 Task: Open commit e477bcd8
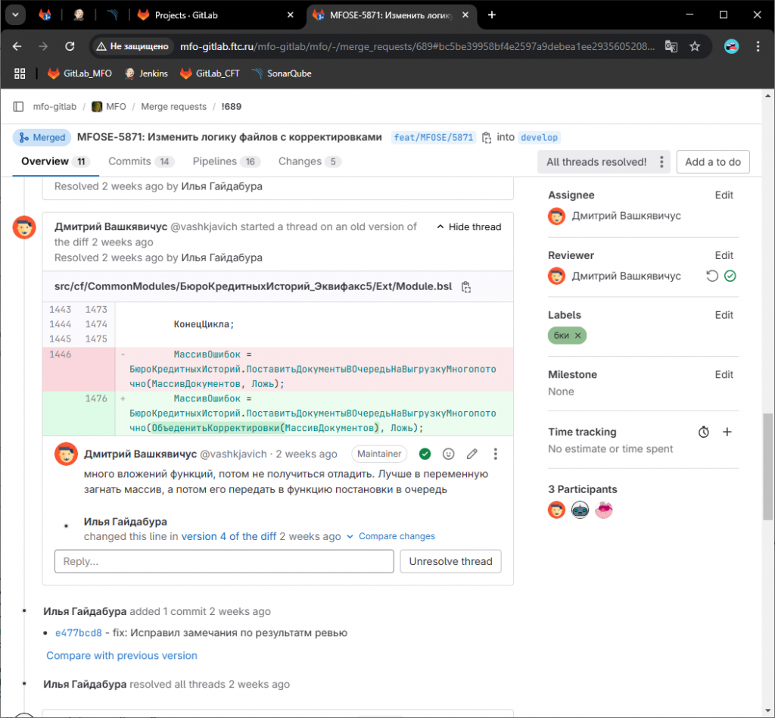(79, 632)
